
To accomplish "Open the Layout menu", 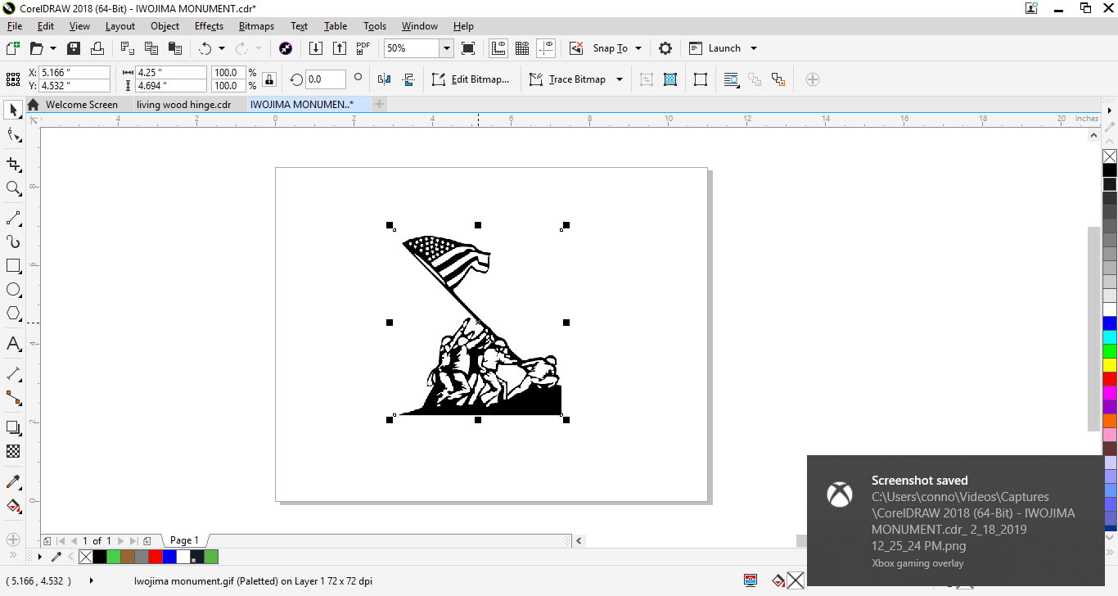I will click(x=120, y=26).
